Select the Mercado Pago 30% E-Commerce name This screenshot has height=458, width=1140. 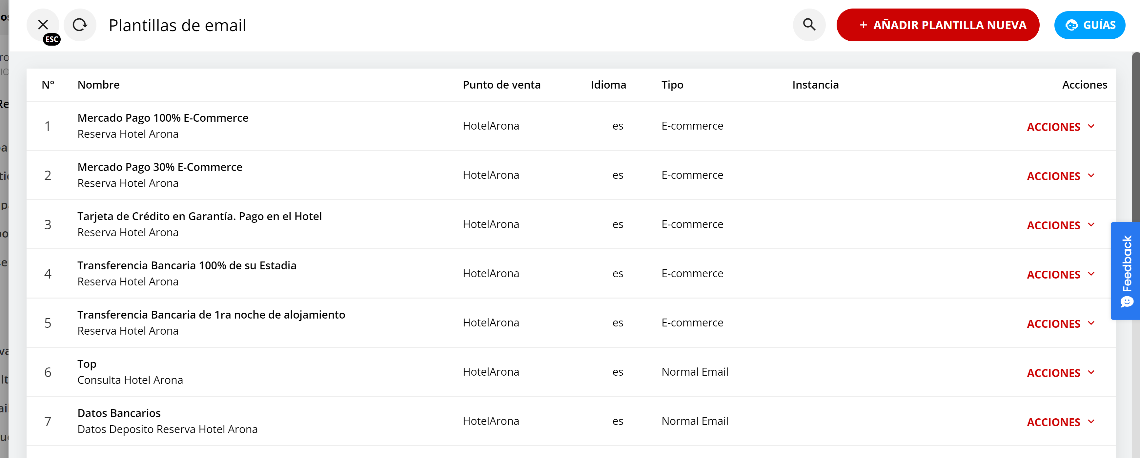click(x=160, y=167)
